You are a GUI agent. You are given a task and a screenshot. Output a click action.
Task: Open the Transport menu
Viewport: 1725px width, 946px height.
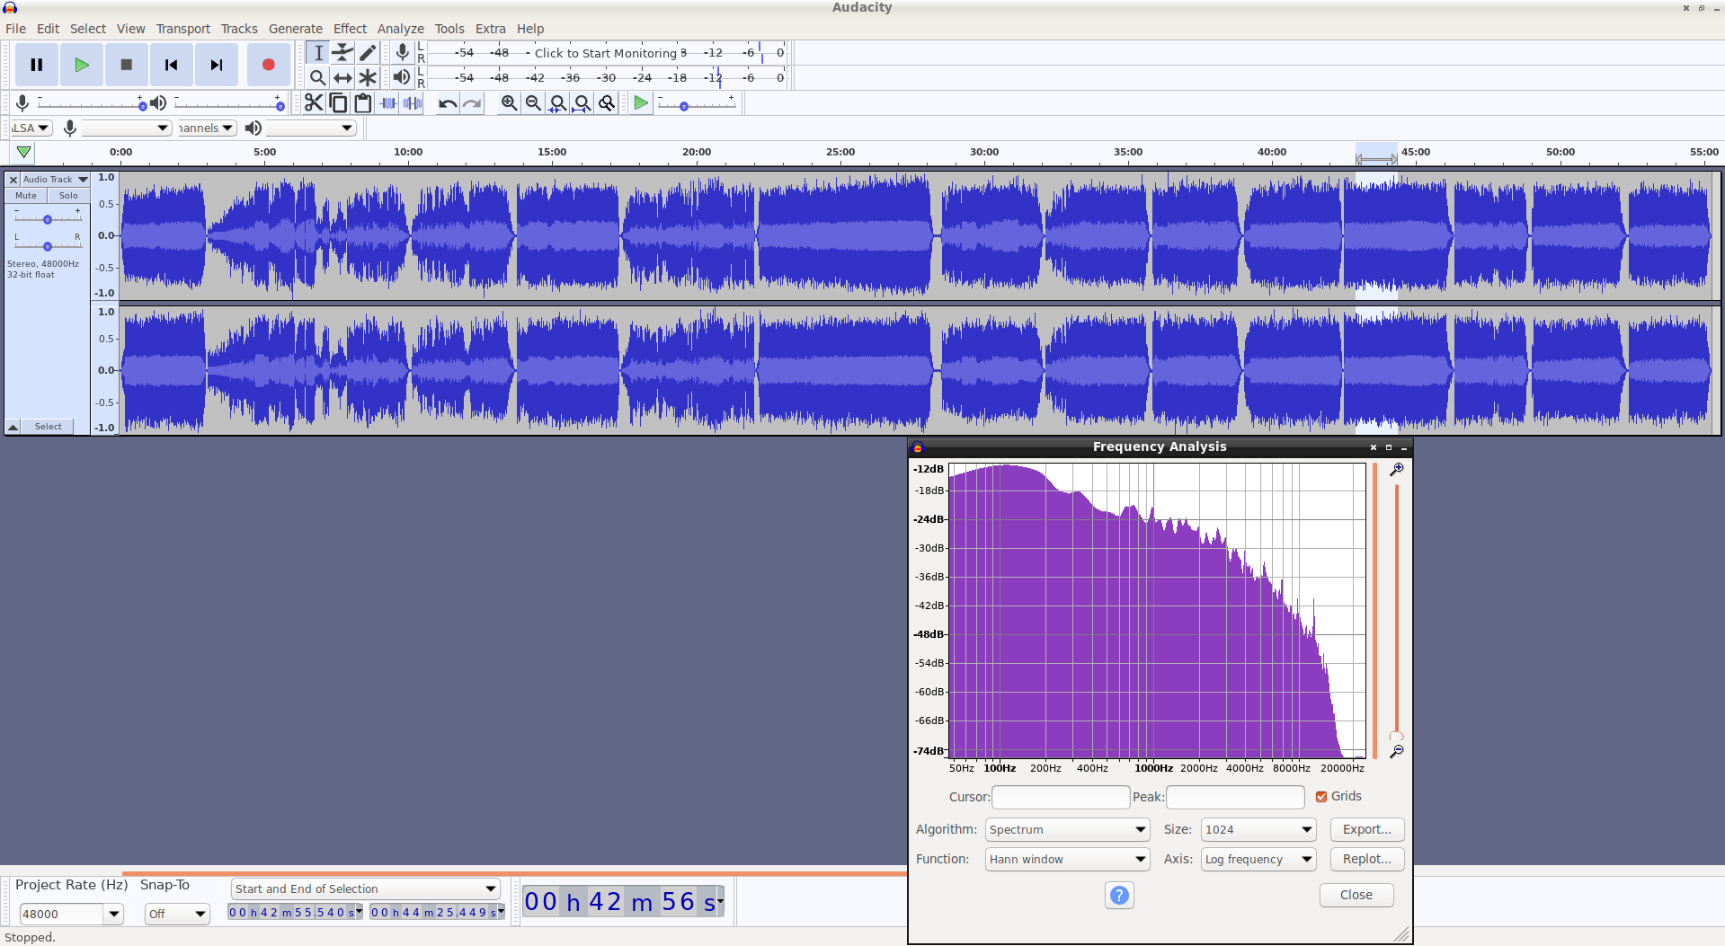click(x=182, y=29)
